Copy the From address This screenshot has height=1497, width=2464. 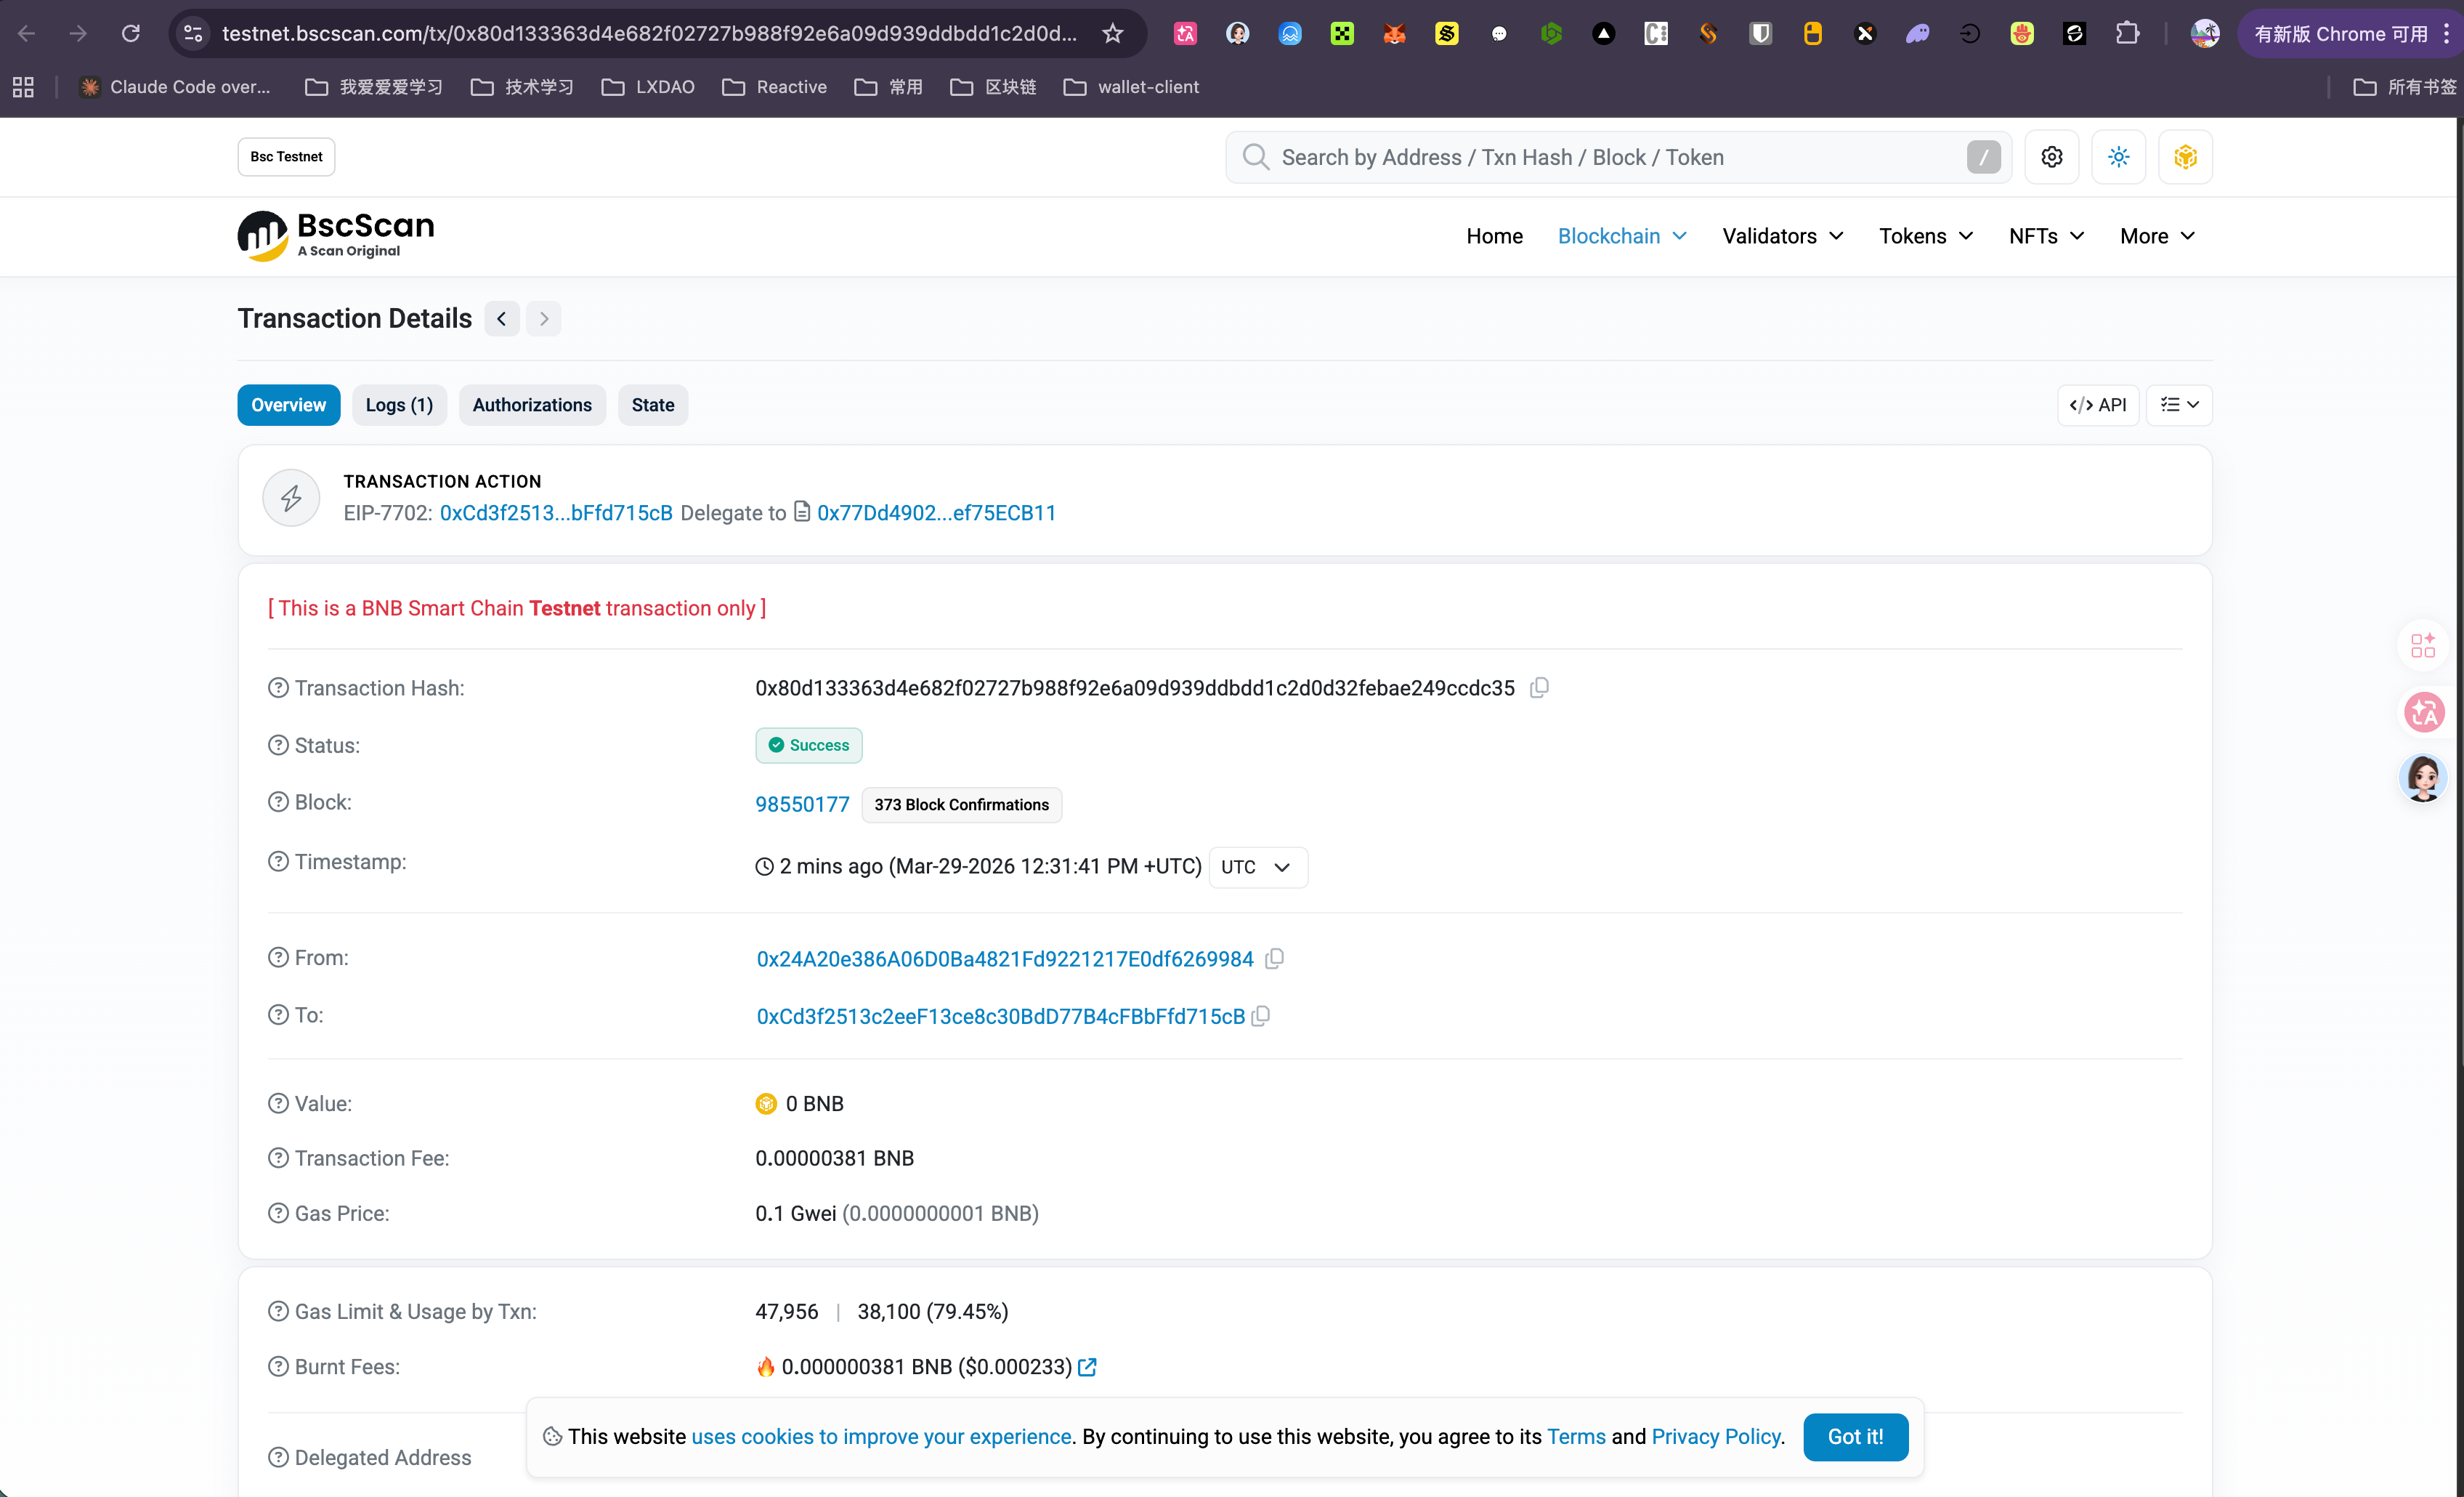pos(1274,959)
